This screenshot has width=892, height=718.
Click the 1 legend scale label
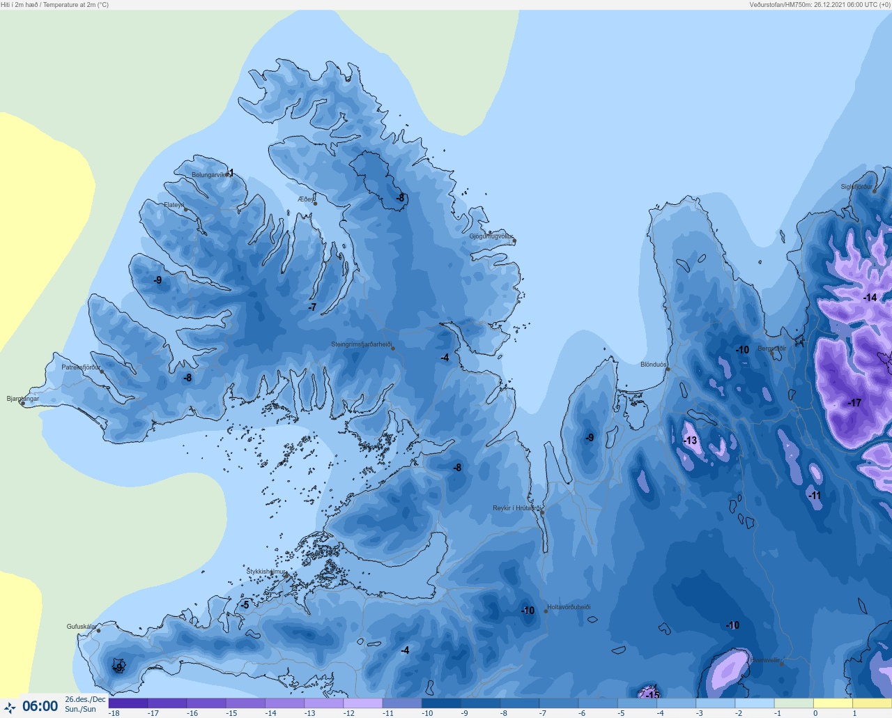[854, 713]
